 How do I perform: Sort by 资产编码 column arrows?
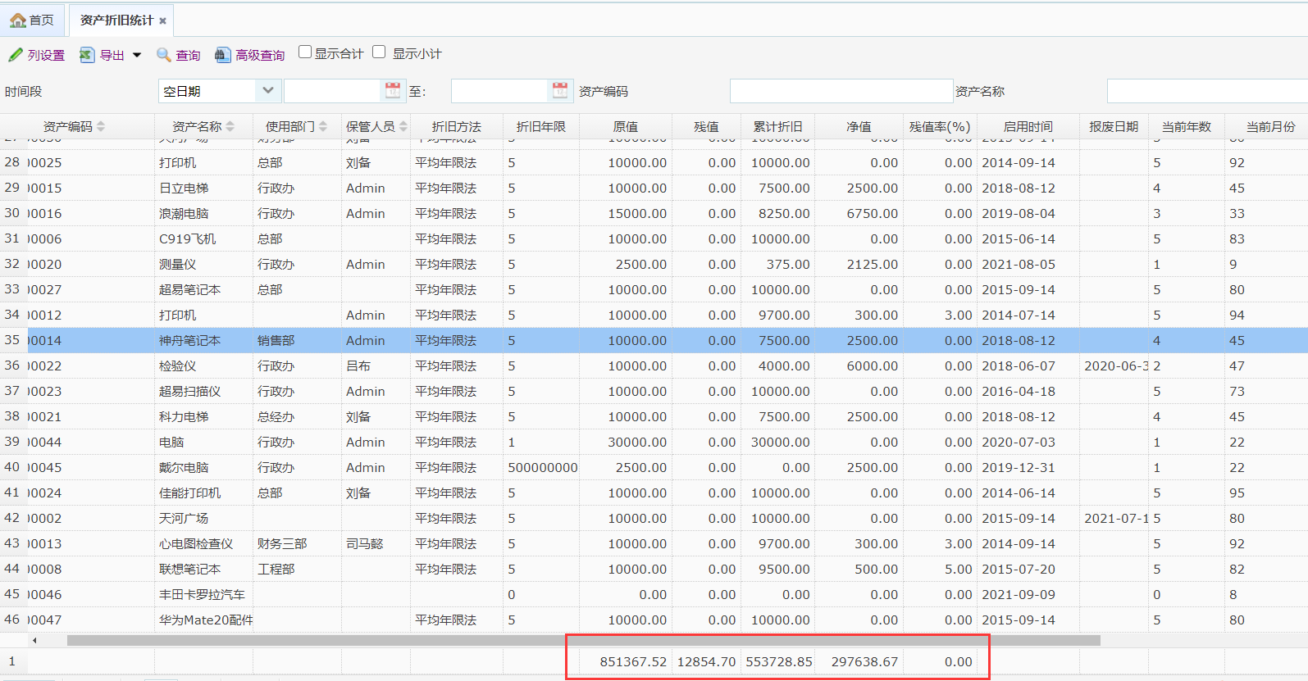point(101,126)
